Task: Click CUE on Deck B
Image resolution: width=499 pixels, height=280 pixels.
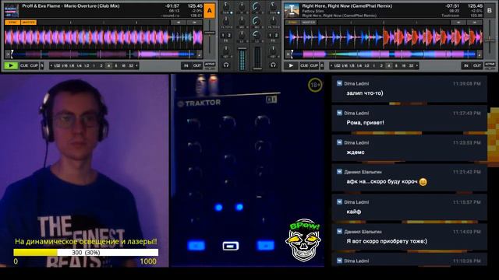Action: tap(304, 65)
